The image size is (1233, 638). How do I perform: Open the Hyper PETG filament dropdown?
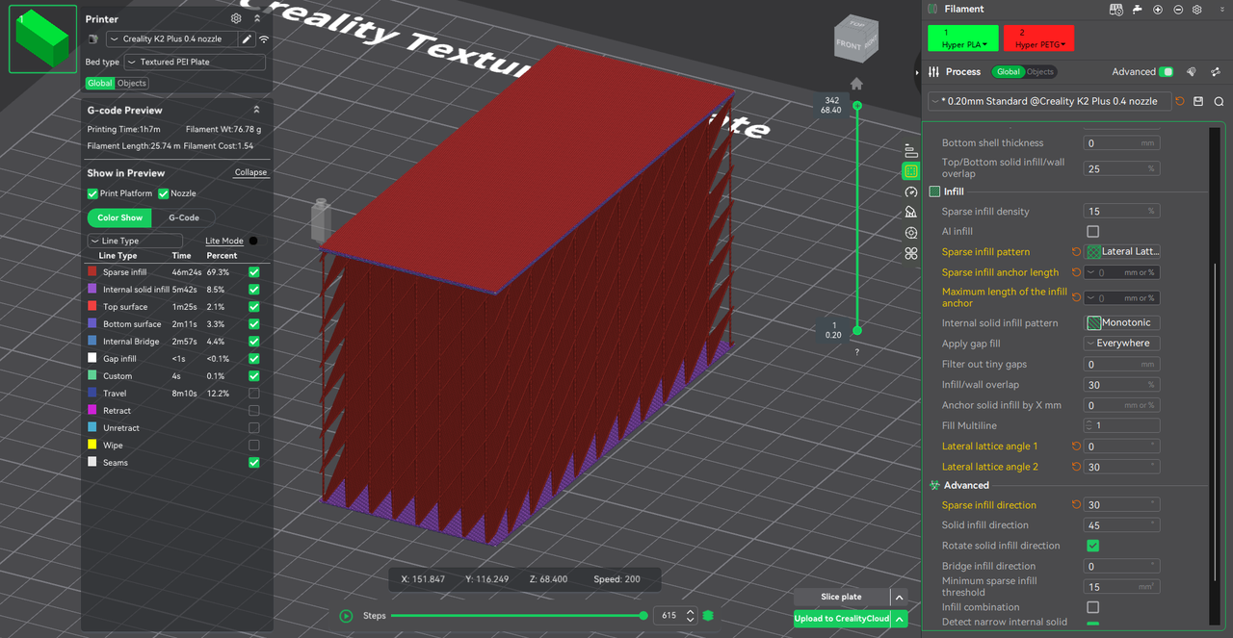pyautogui.click(x=1038, y=38)
